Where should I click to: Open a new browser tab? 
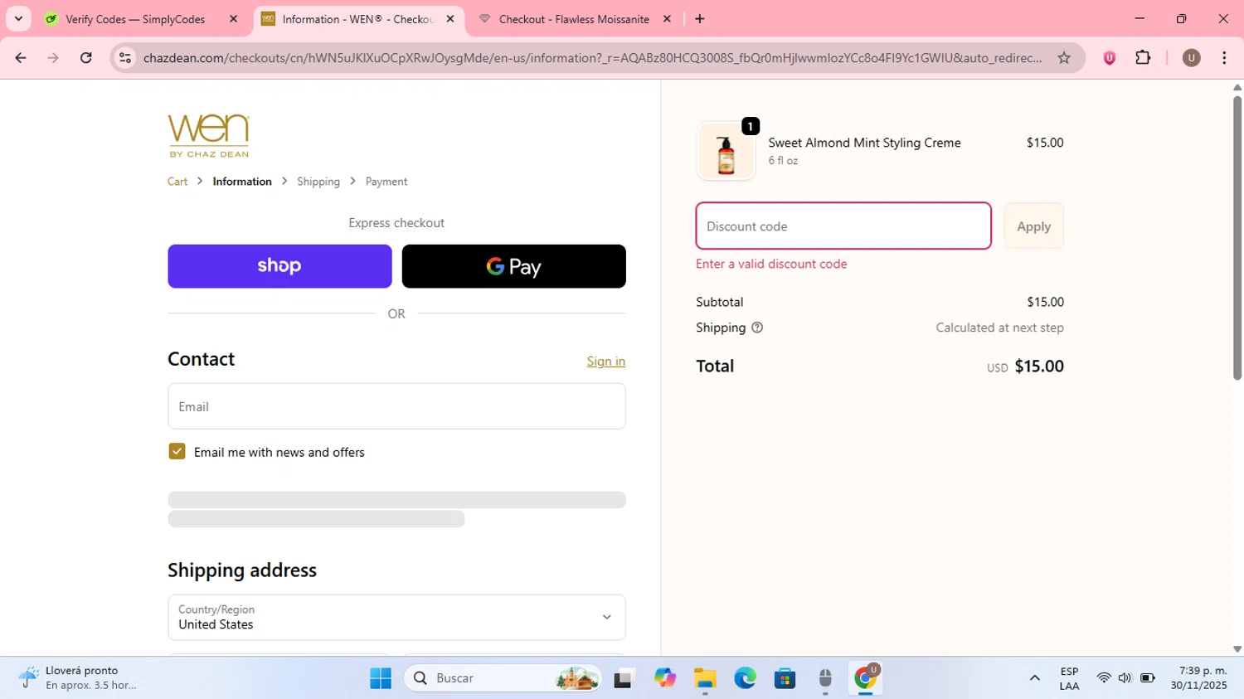click(700, 19)
